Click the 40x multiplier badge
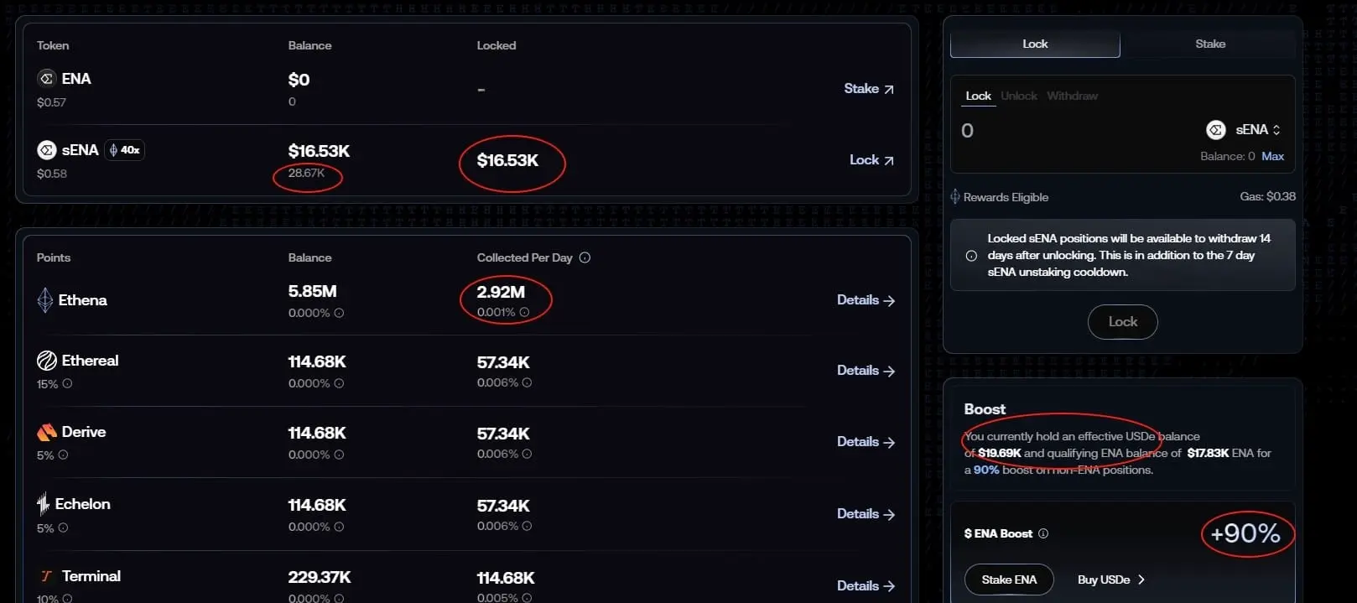 coord(124,150)
